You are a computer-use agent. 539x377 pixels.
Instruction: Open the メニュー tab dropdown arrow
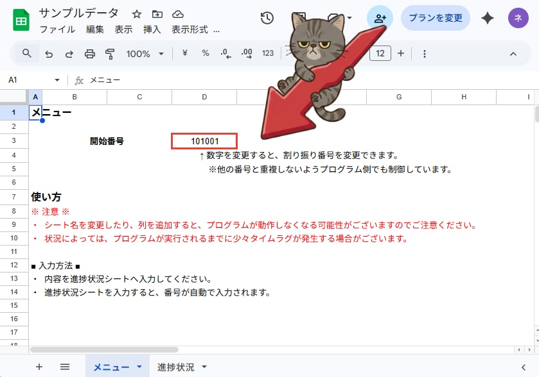(x=139, y=367)
